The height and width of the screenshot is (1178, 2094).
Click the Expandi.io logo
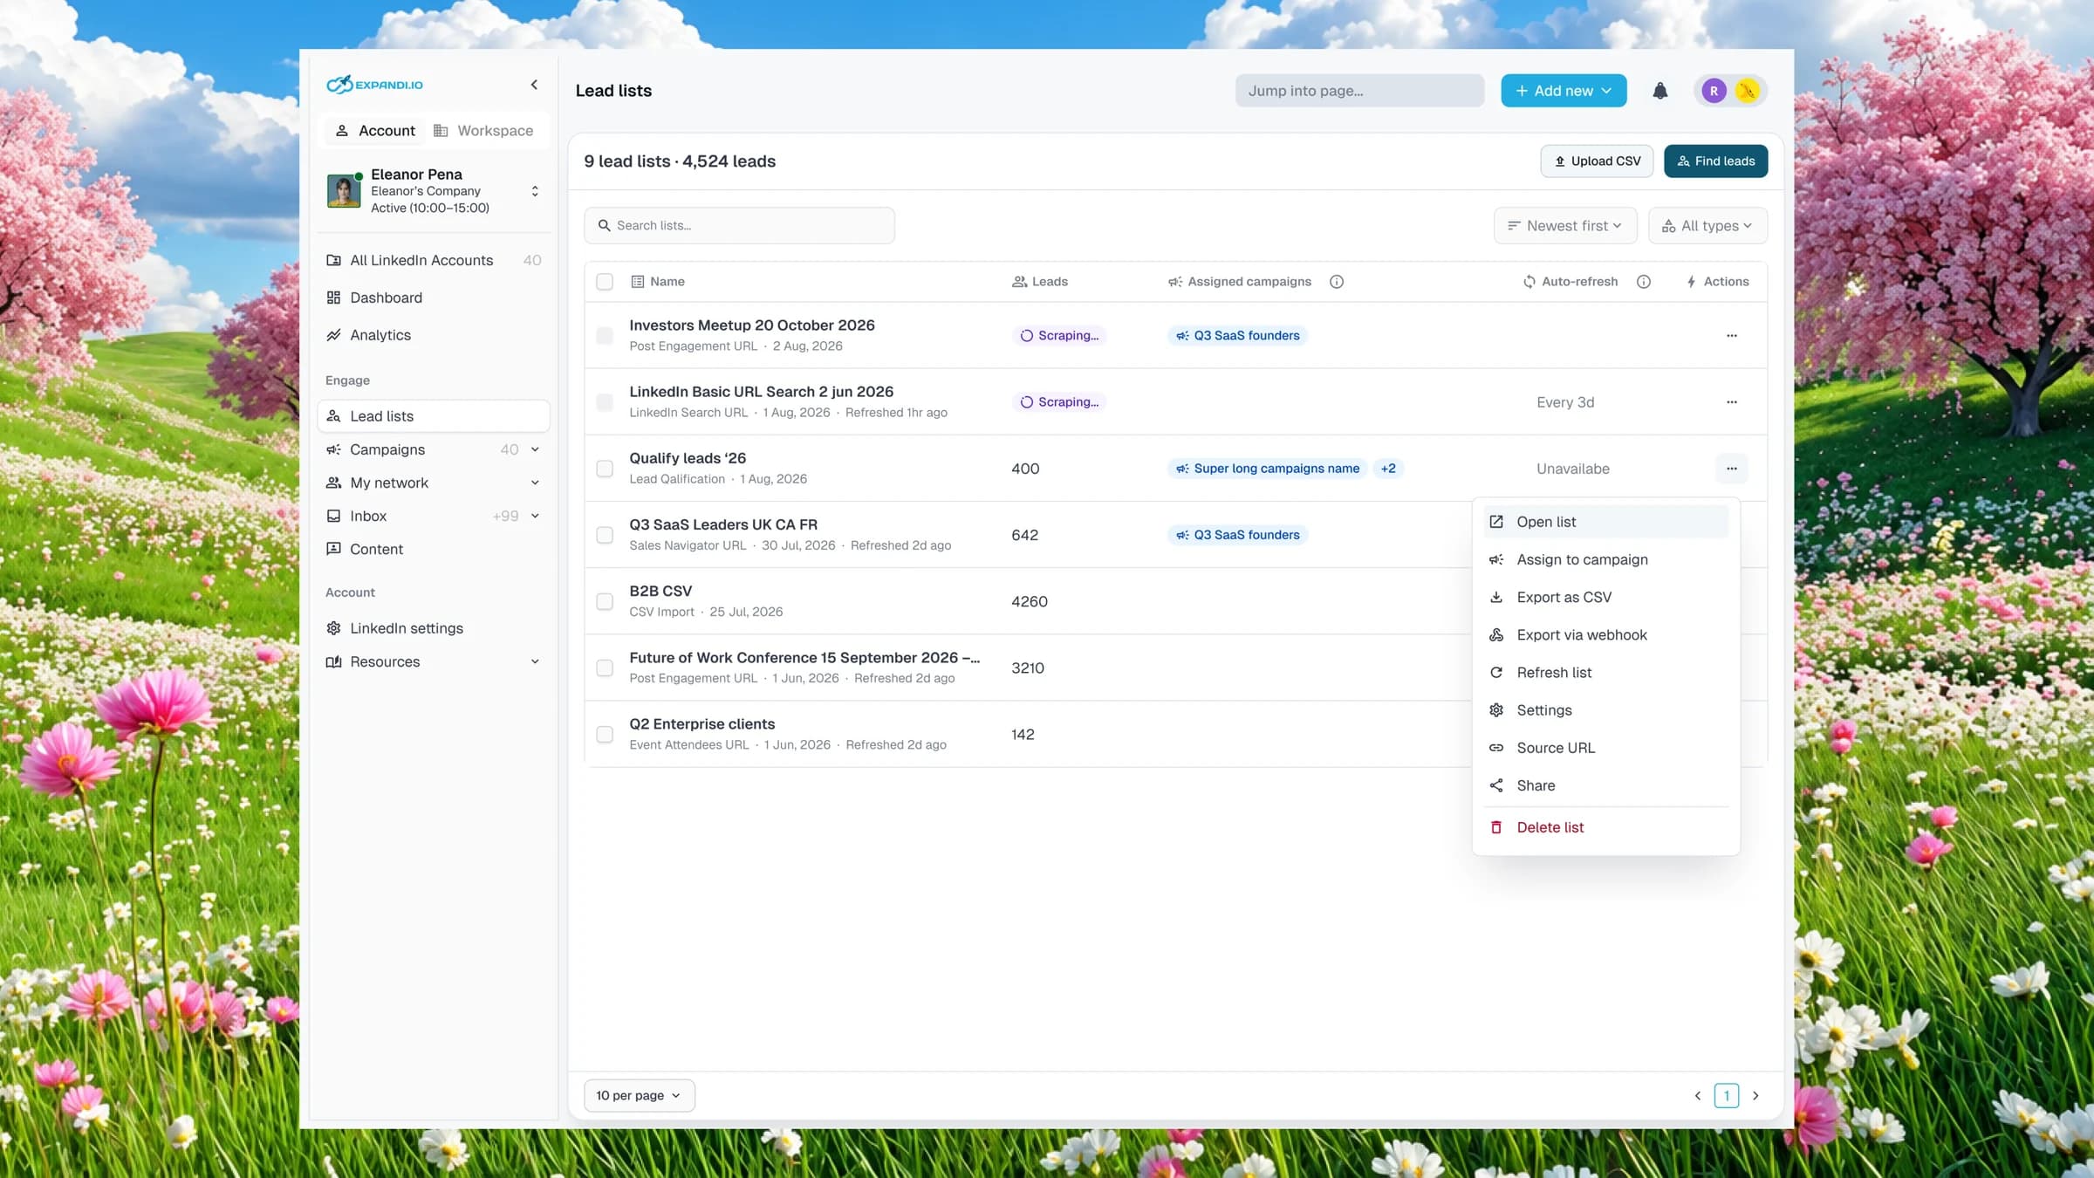tap(374, 85)
